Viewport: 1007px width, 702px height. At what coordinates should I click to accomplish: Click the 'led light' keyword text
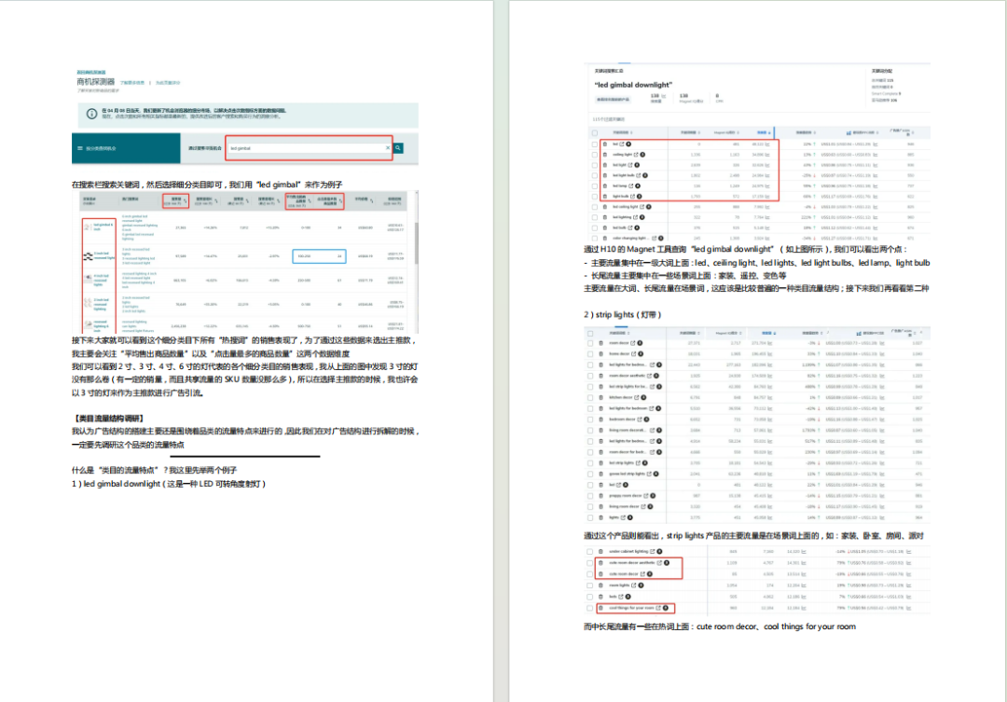618,165
